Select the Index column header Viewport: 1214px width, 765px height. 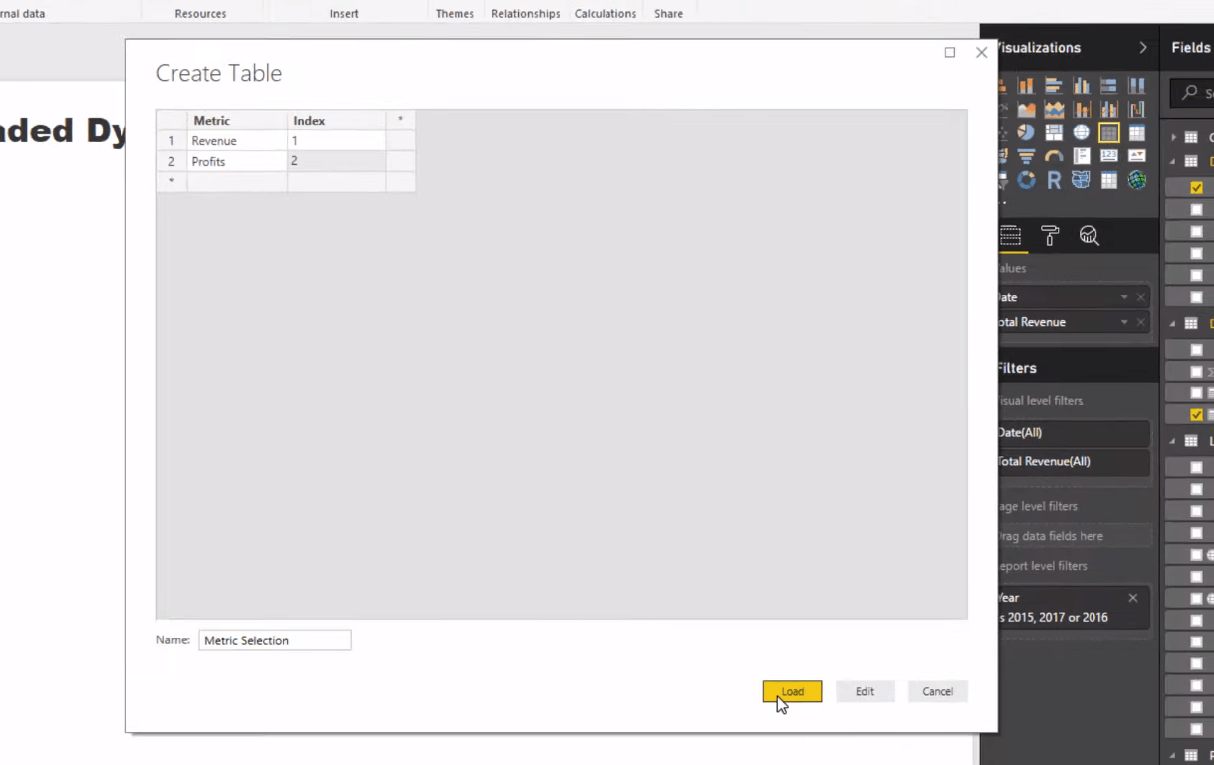pyautogui.click(x=337, y=120)
